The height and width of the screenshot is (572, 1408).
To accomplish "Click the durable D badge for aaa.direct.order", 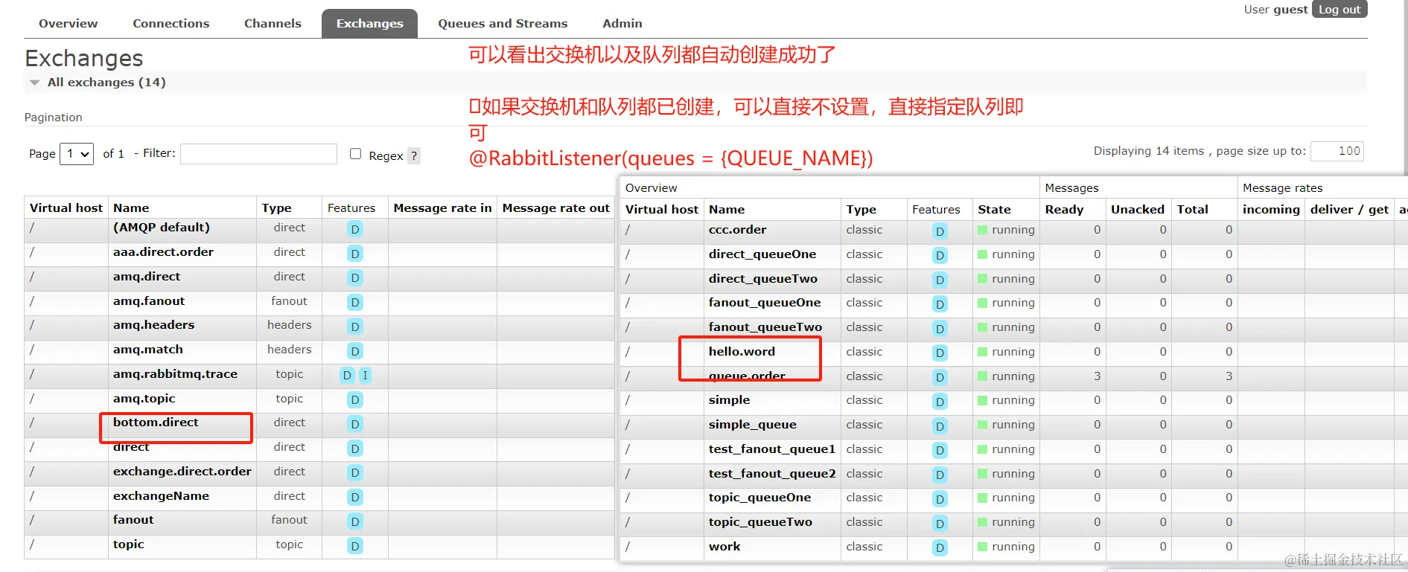I will pos(355,254).
